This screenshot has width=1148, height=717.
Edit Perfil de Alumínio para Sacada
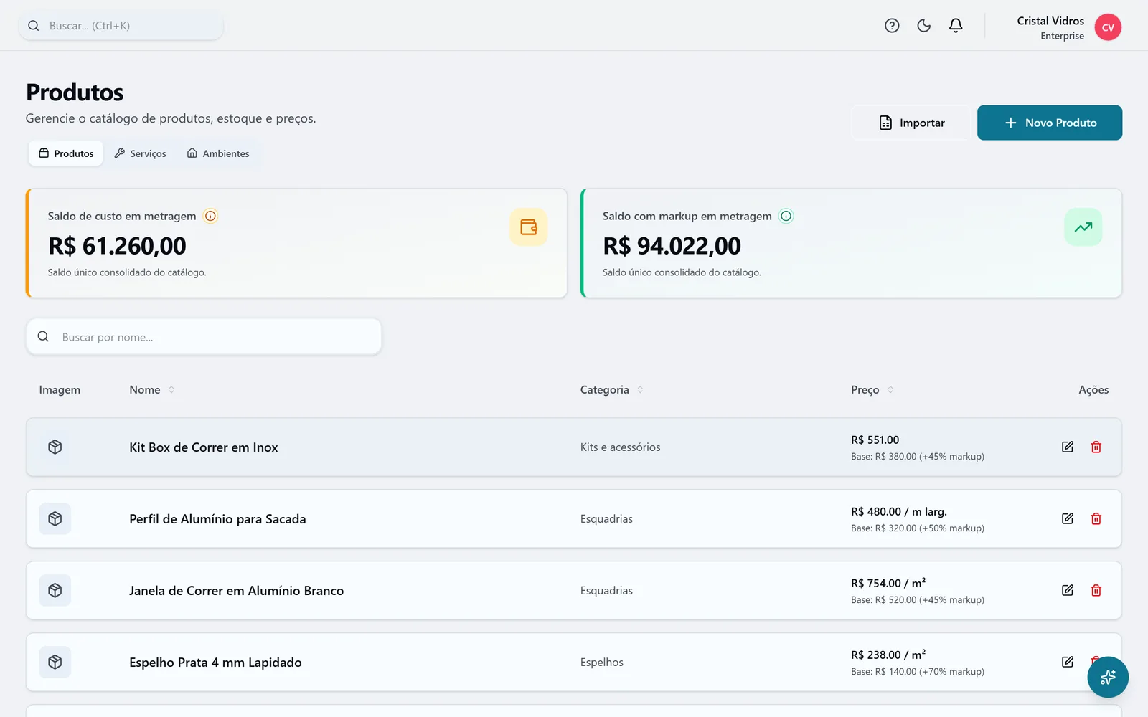tap(1068, 518)
